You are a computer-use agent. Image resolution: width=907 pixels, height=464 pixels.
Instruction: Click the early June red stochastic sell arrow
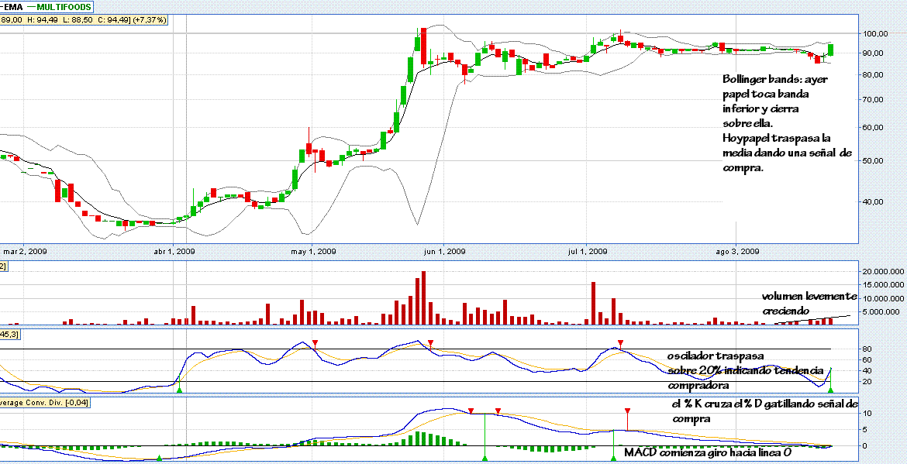[x=431, y=343]
